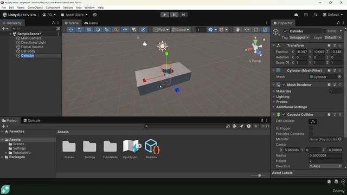Open the RD account dropdown
Screen dimensions: 347x195
pos(49,15)
